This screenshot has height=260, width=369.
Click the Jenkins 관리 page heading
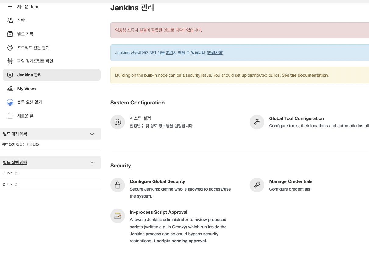click(132, 8)
